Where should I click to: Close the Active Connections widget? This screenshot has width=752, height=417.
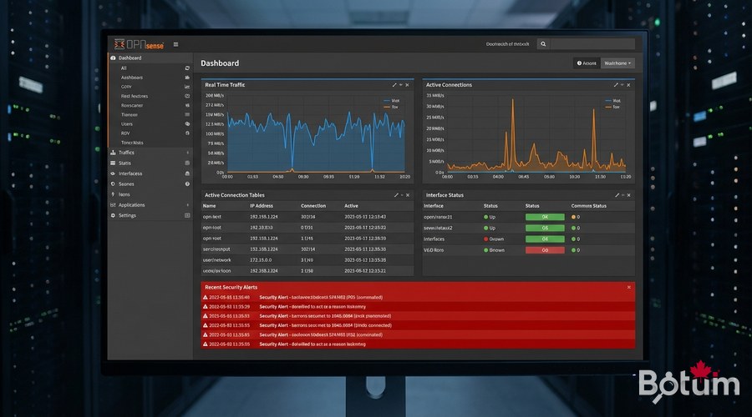pyautogui.click(x=628, y=85)
